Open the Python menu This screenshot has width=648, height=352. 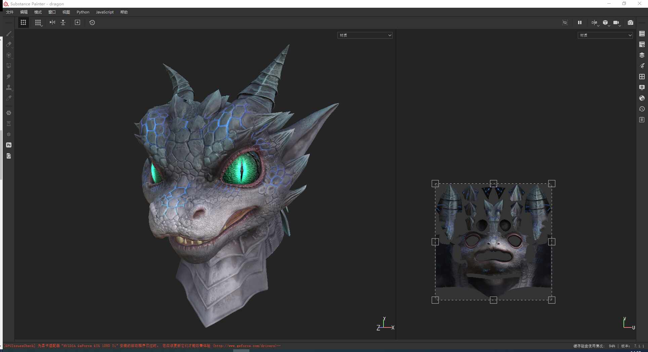click(83, 12)
